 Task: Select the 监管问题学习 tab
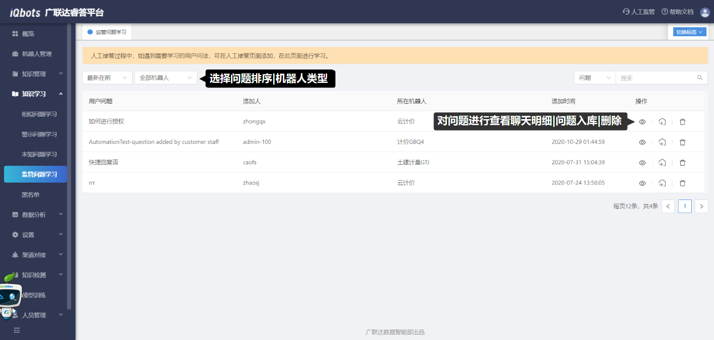[x=107, y=32]
